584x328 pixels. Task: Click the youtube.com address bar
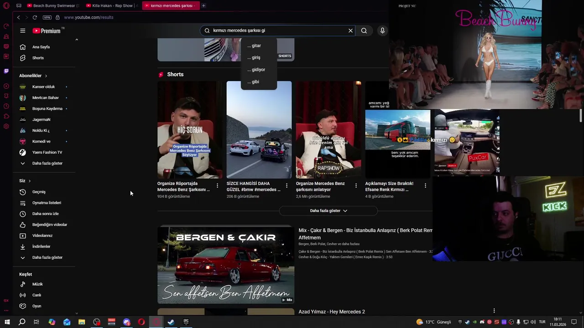point(89,17)
